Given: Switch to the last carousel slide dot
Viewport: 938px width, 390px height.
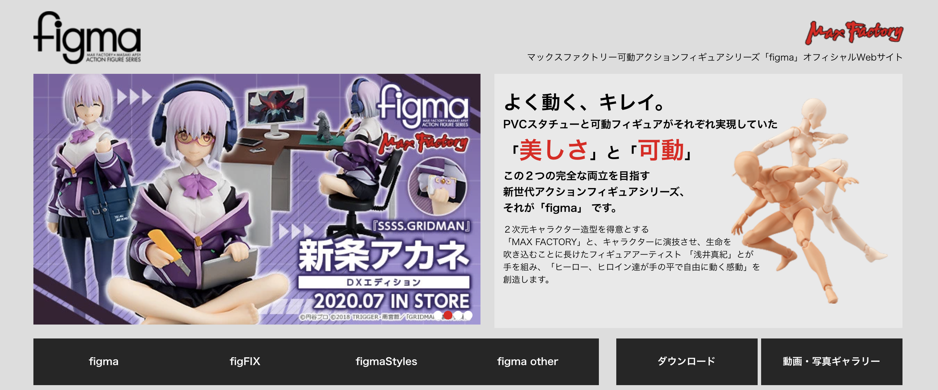Looking at the screenshot, I should [468, 315].
